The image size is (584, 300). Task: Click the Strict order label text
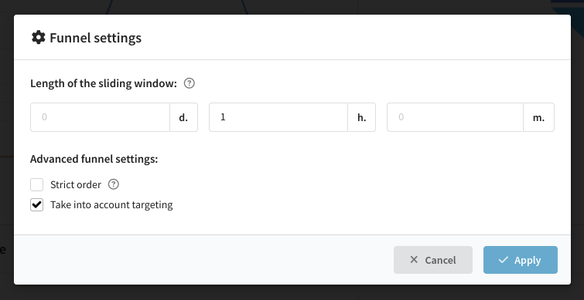(76, 184)
